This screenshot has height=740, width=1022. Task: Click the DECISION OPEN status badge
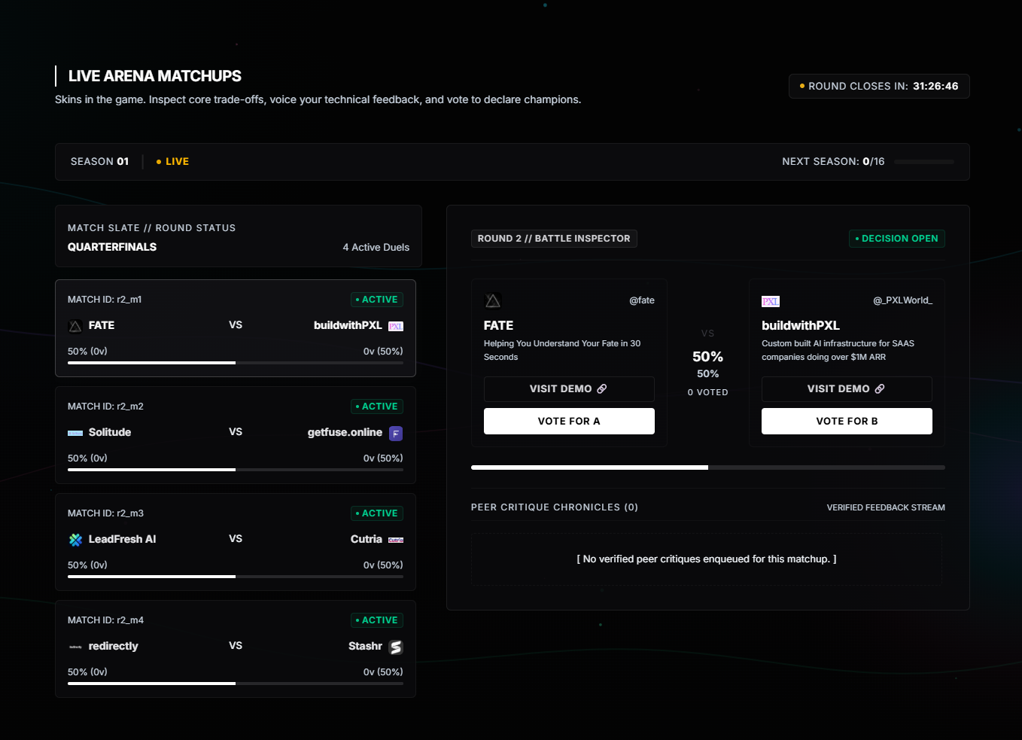click(897, 239)
